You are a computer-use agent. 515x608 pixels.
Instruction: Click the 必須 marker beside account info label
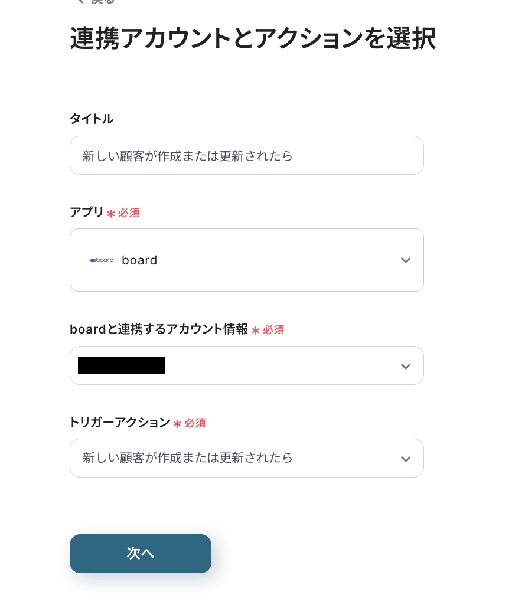click(273, 330)
